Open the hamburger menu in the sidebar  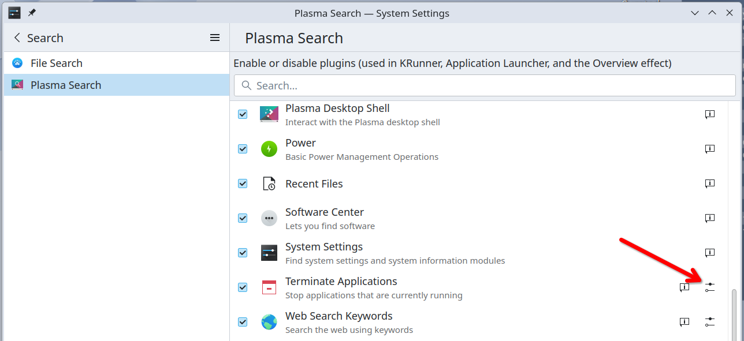point(215,38)
